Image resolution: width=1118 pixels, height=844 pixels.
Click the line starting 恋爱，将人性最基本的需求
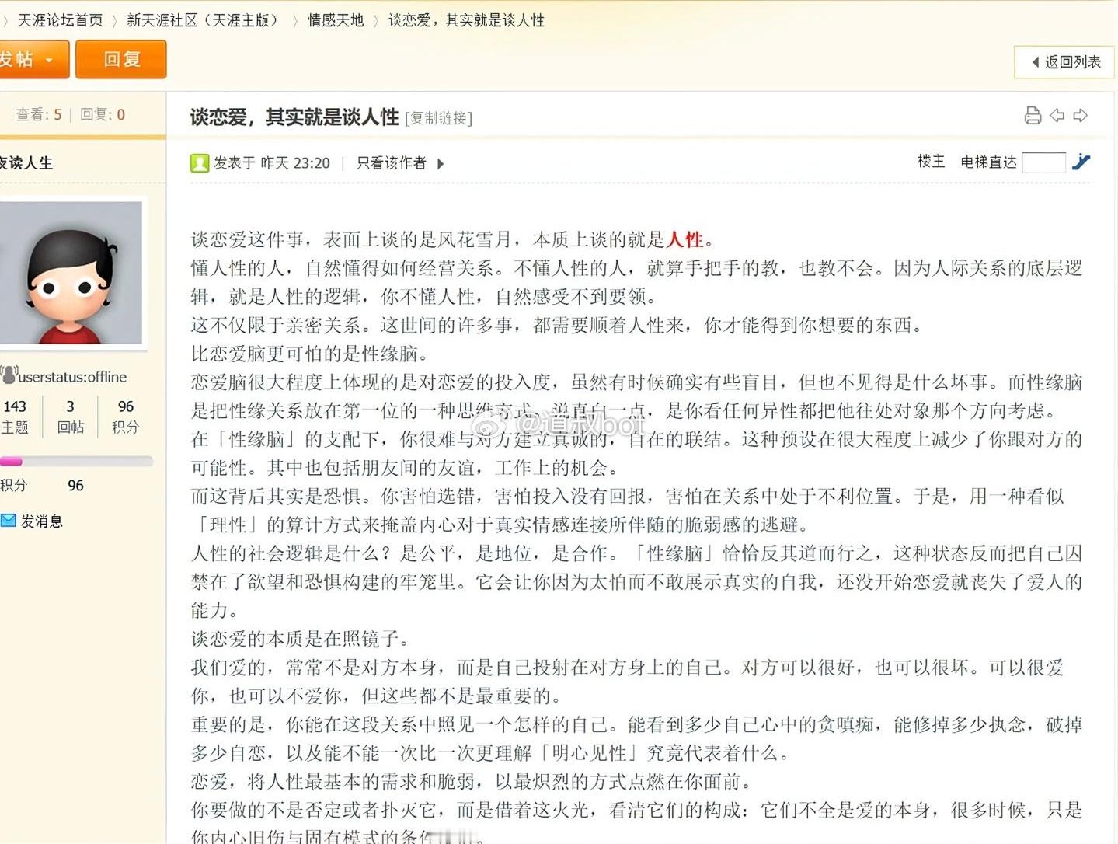[x=472, y=781]
